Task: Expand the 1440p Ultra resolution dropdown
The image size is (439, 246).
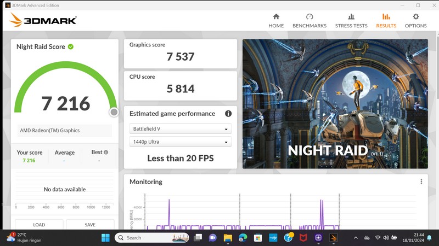Action: point(180,142)
